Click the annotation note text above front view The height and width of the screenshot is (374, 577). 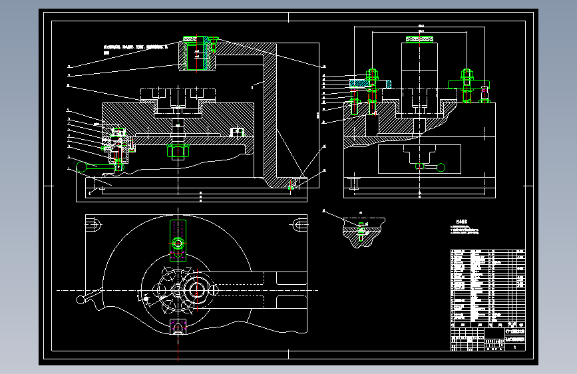pyautogui.click(x=136, y=50)
